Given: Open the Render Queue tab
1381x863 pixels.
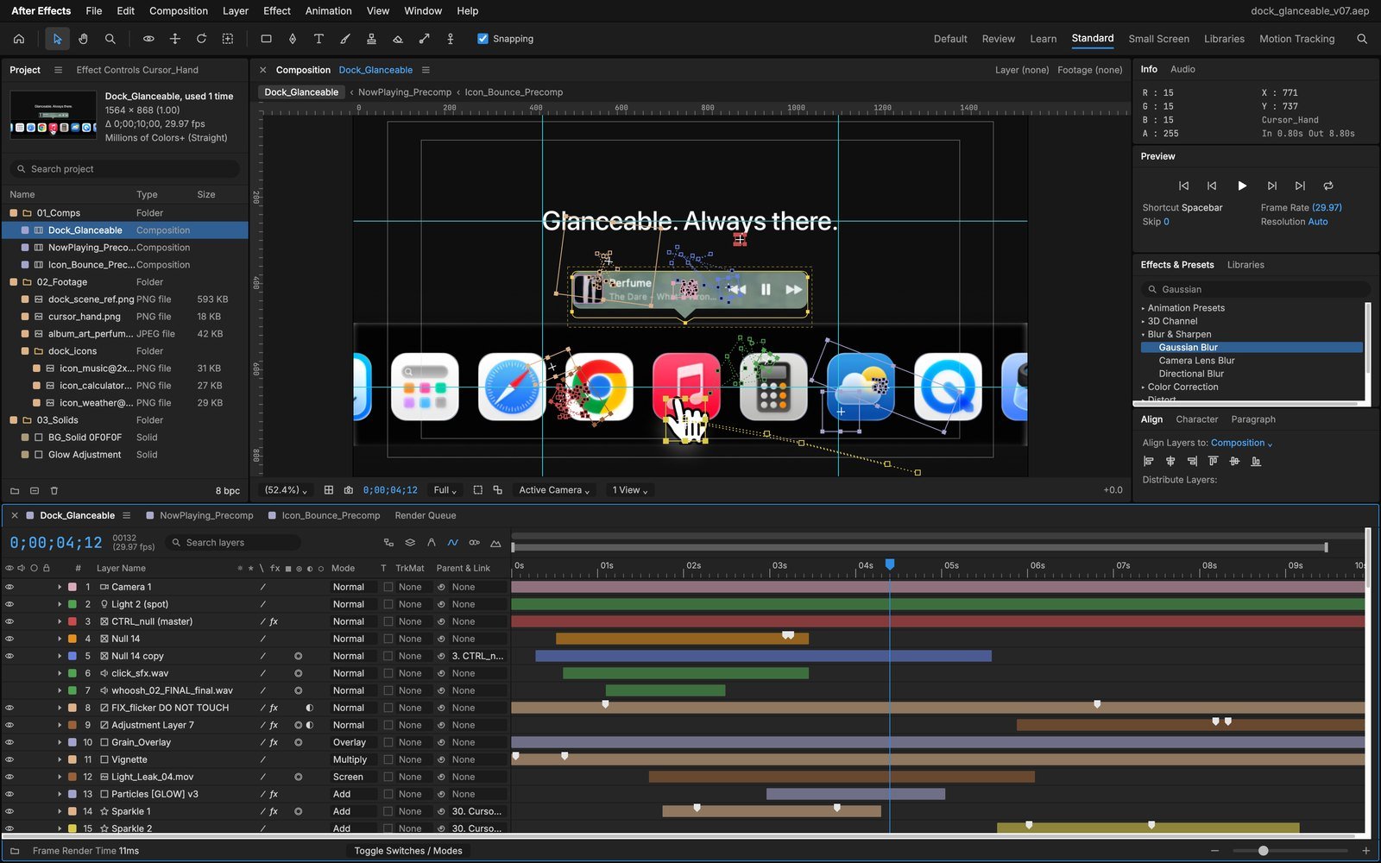Looking at the screenshot, I should 426,515.
